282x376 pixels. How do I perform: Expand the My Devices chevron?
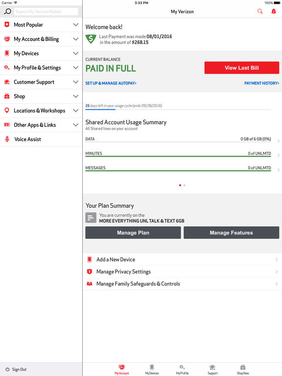(76, 53)
